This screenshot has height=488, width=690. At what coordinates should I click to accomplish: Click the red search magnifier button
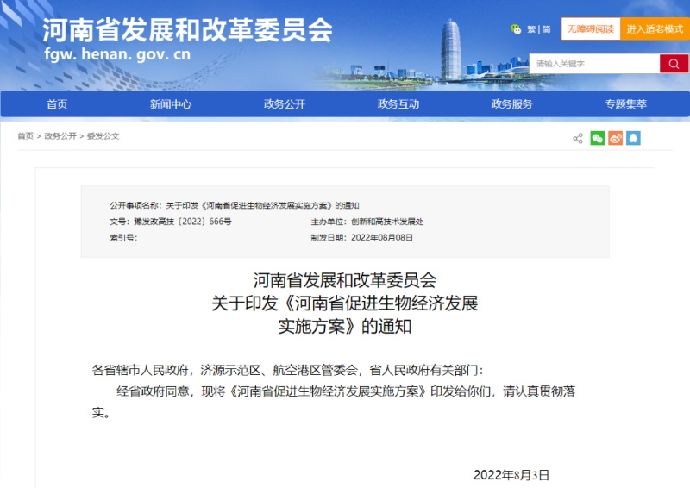[x=674, y=64]
